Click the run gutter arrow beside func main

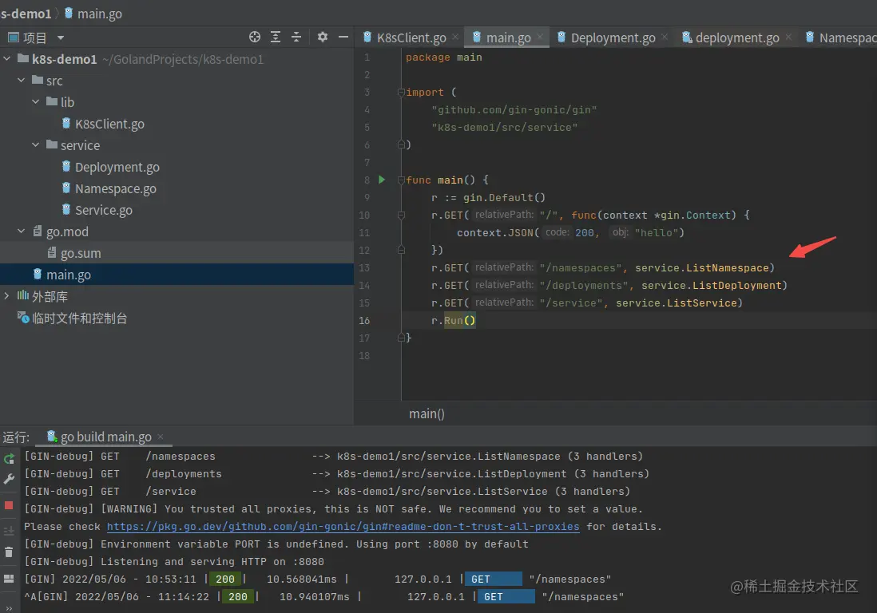(382, 180)
